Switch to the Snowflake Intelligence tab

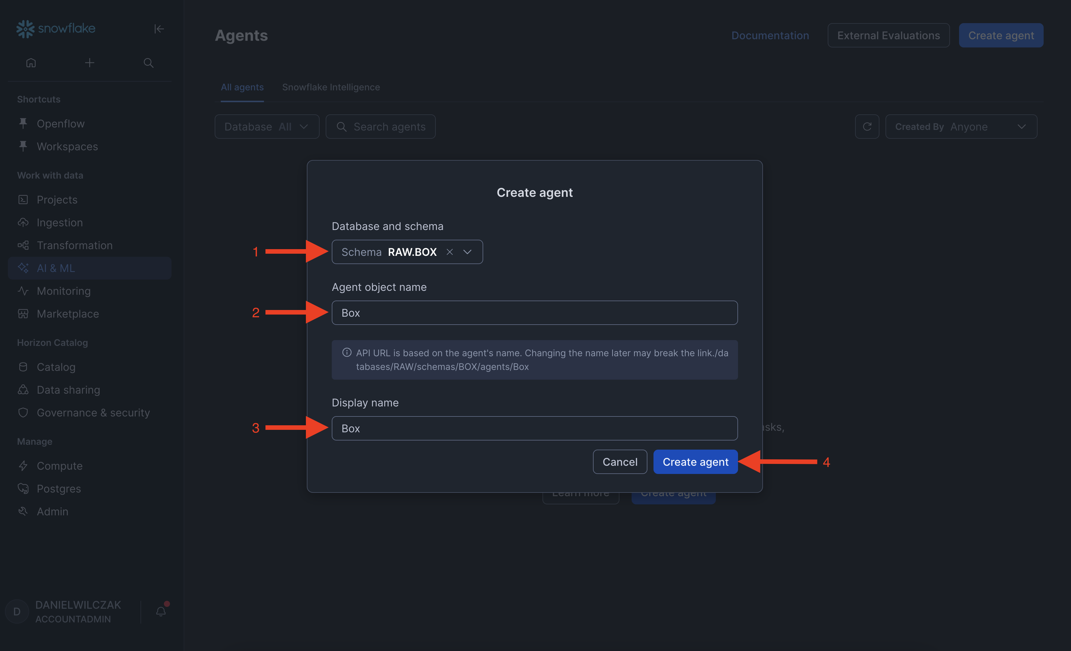[331, 87]
